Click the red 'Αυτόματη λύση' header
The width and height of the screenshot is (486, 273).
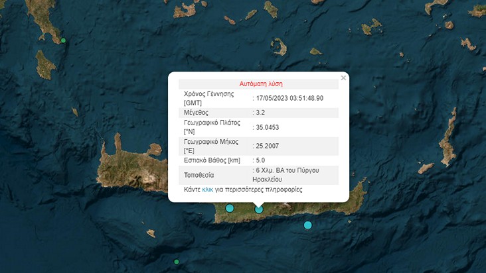pos(260,84)
